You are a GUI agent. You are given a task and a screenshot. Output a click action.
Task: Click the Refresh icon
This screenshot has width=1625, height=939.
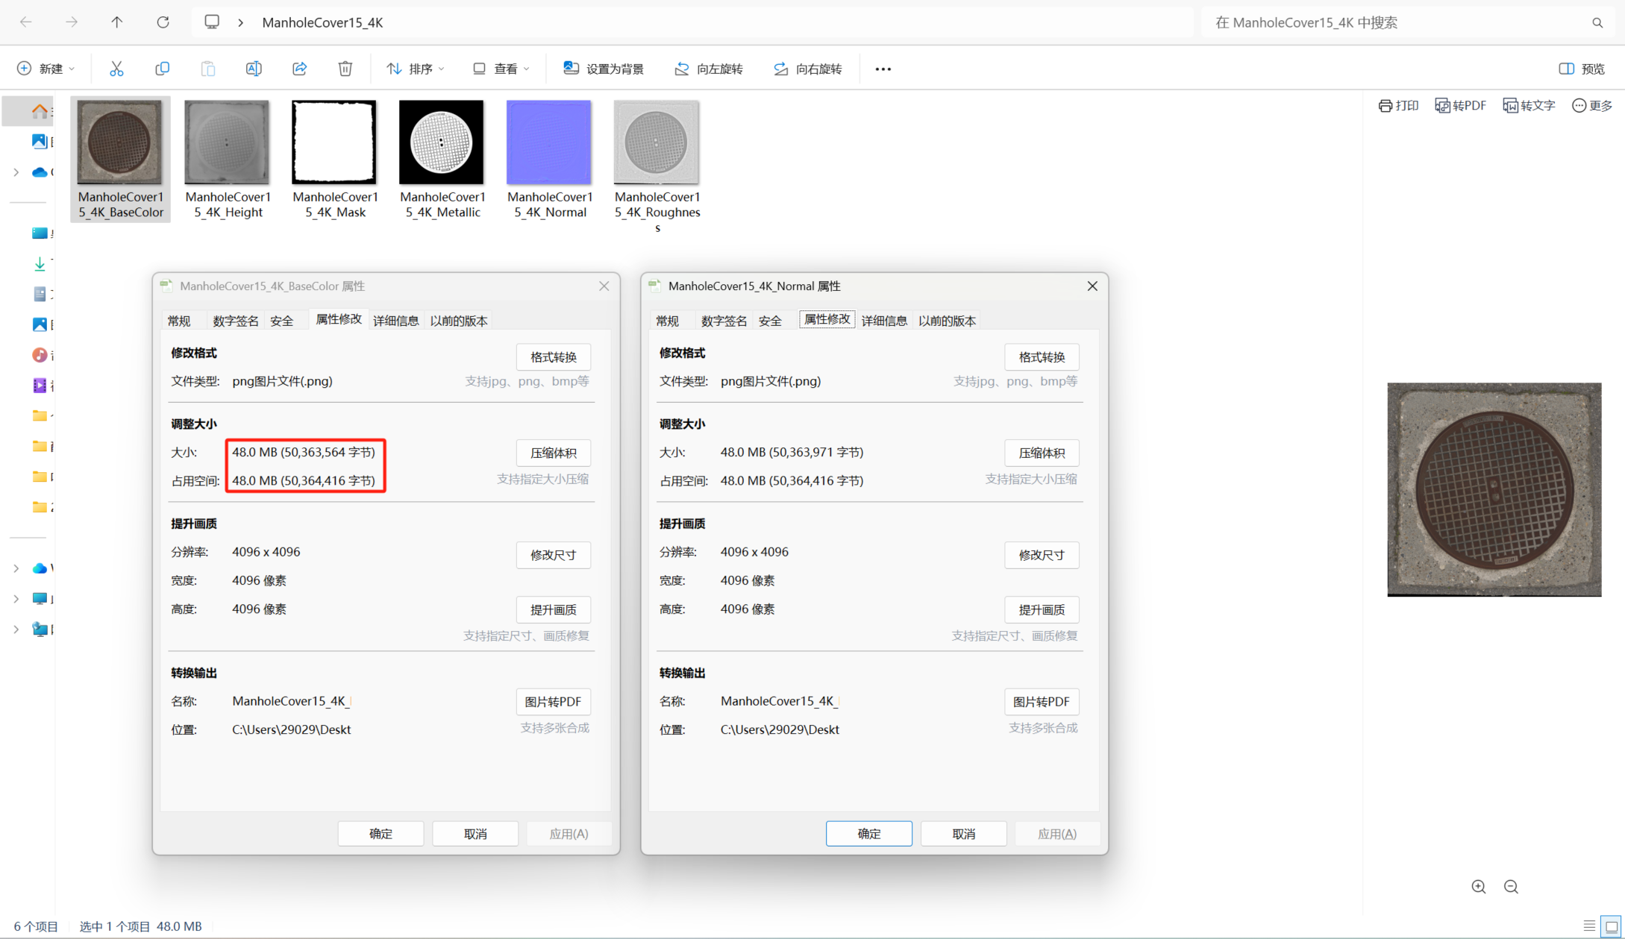tap(163, 22)
